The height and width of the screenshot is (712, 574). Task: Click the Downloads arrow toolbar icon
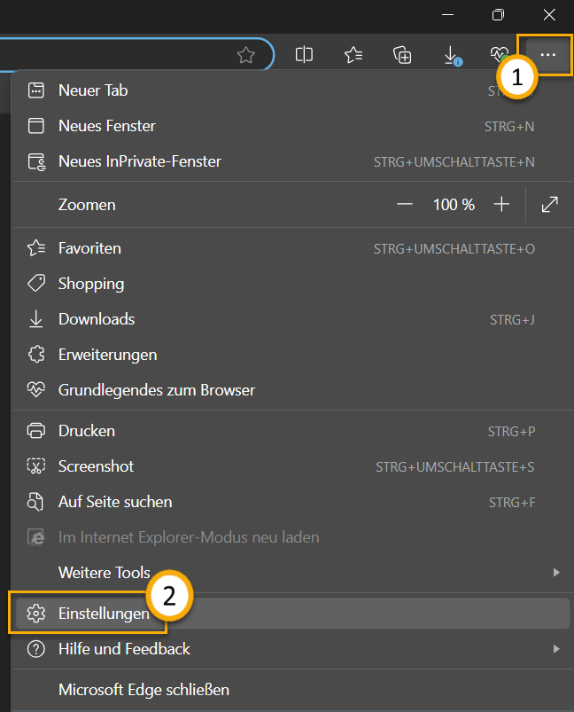tap(452, 55)
